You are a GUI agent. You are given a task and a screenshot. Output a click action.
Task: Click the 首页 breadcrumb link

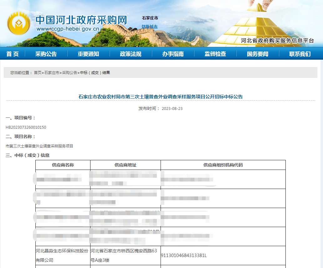point(38,72)
